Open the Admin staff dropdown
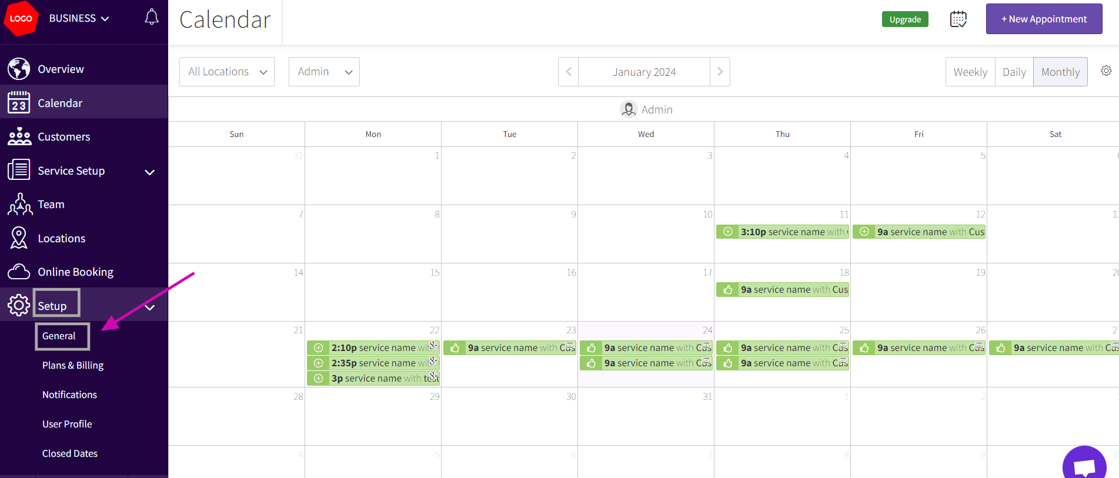Screen dimensions: 1119x478 [x=324, y=72]
